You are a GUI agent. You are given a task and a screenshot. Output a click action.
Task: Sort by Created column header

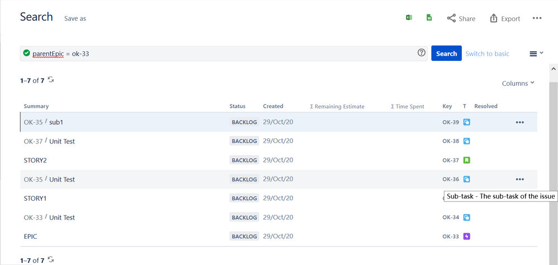(273, 106)
